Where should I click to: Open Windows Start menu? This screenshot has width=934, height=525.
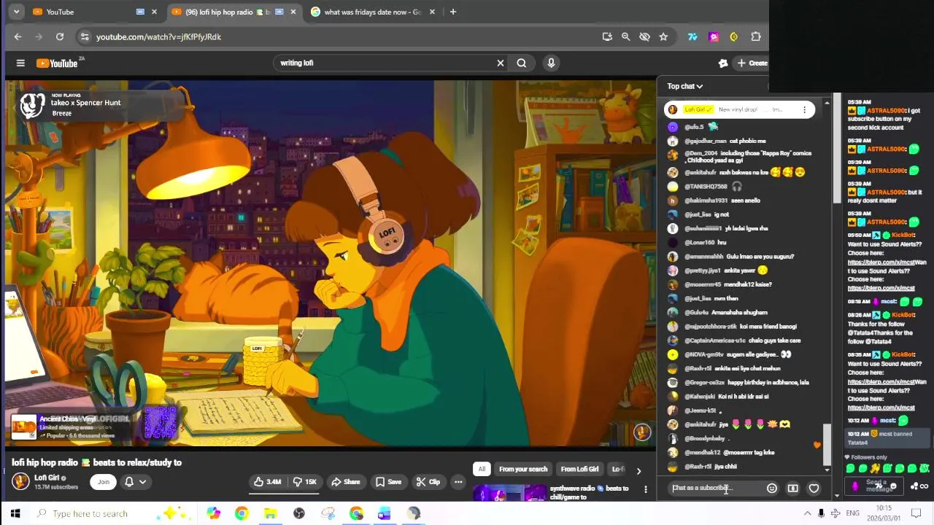click(15, 513)
